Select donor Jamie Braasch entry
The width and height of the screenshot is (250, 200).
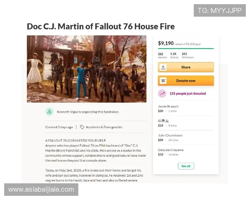click(x=186, y=109)
